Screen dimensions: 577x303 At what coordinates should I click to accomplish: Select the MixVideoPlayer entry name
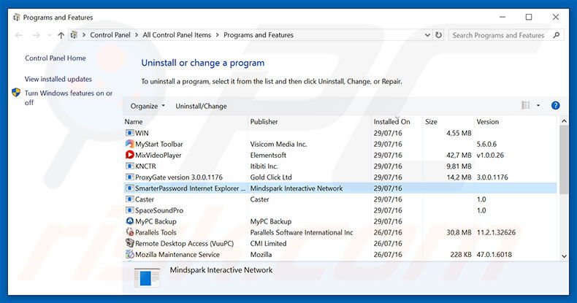(158, 156)
